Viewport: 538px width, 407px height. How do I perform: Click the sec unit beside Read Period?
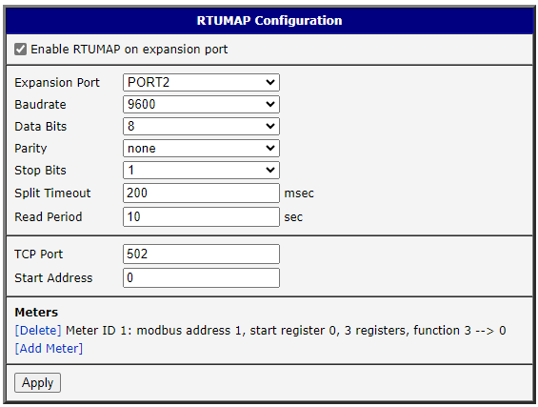[293, 217]
